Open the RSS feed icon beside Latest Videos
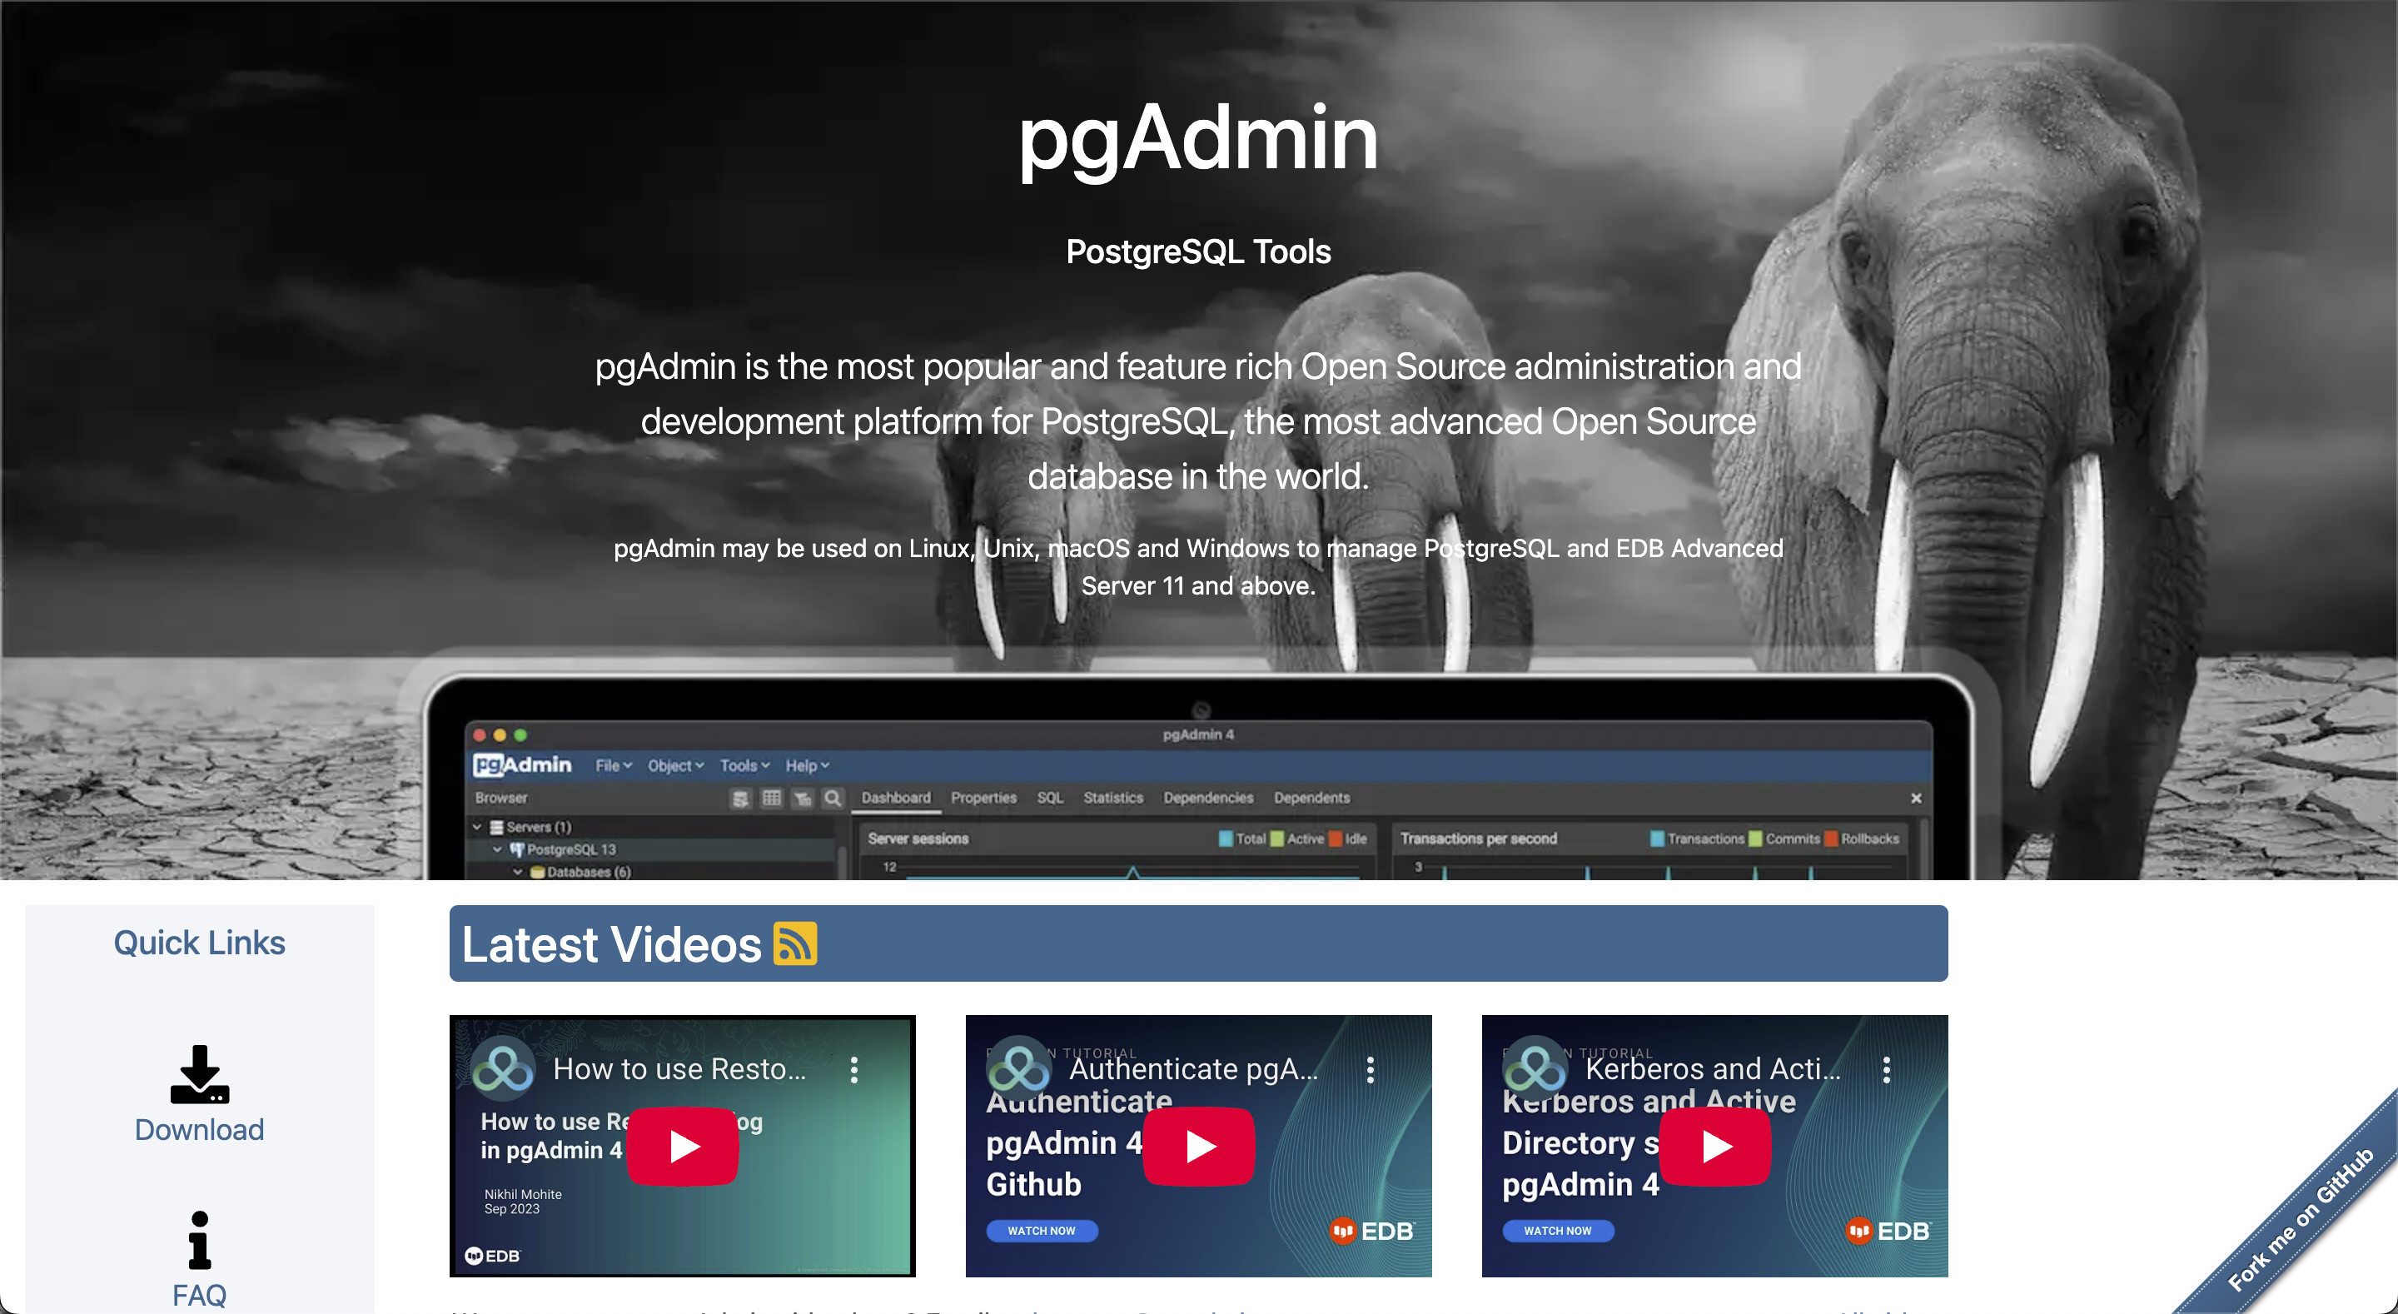 (x=796, y=944)
